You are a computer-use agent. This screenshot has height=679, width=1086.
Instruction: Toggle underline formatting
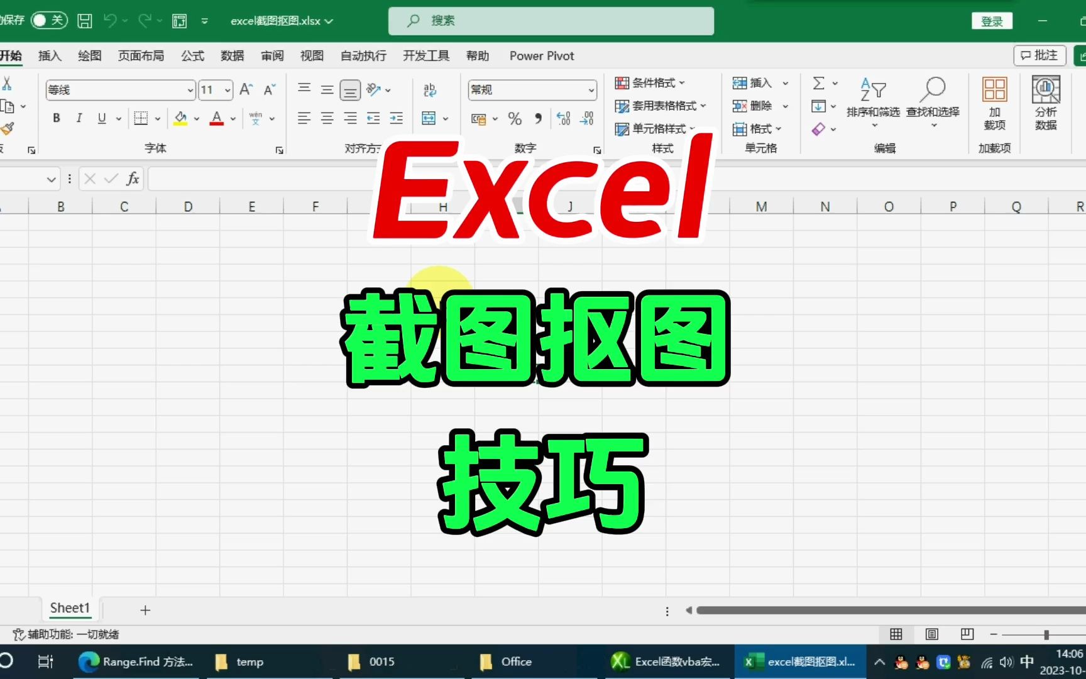101,118
